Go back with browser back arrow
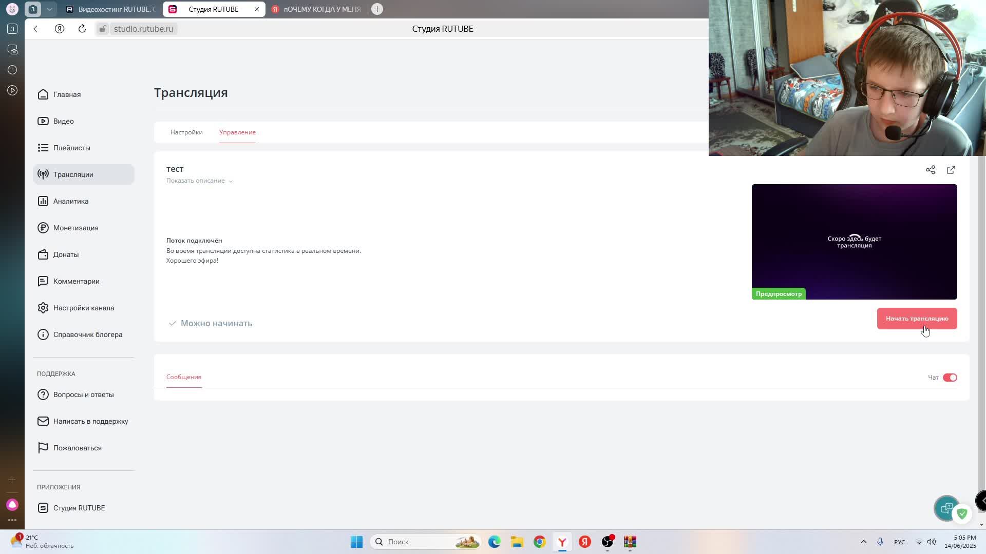The width and height of the screenshot is (986, 554). tap(37, 29)
